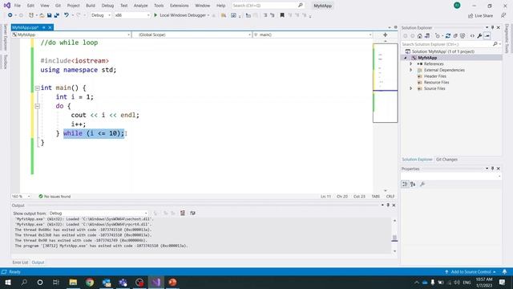The image size is (513, 289).
Task: Open the Debug configuration dropdown
Action: pos(101,15)
